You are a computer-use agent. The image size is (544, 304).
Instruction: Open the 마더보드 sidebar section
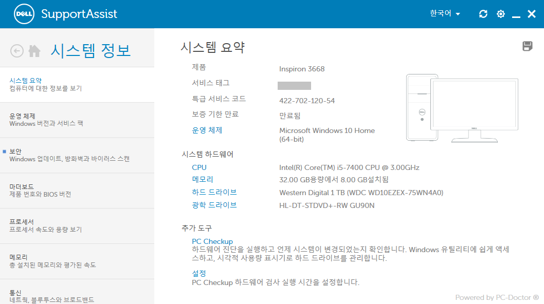point(77,191)
